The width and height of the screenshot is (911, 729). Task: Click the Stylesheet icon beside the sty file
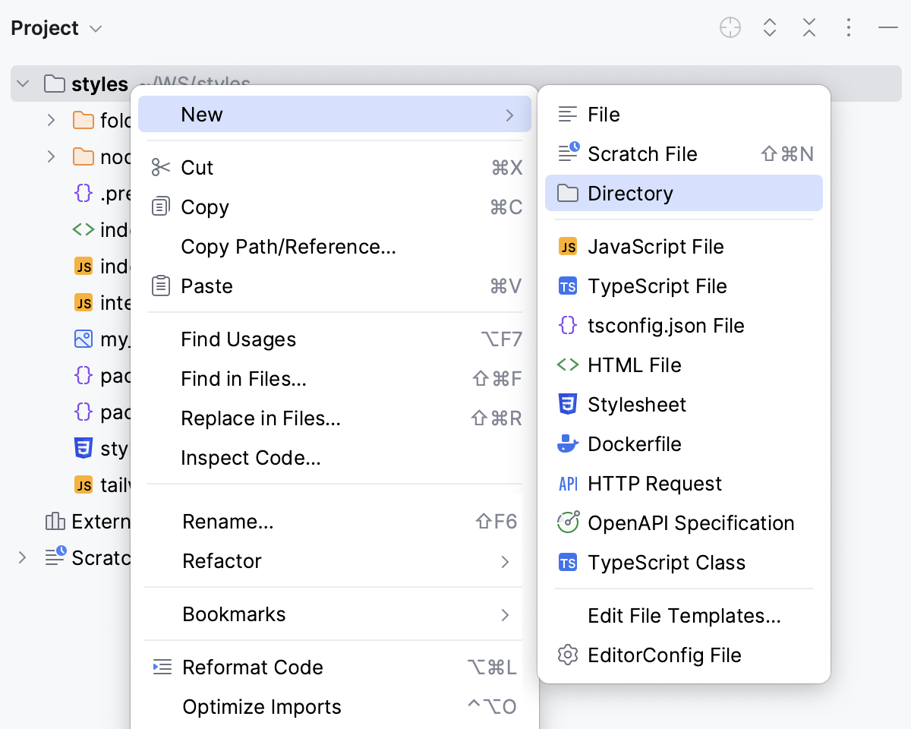pos(84,448)
